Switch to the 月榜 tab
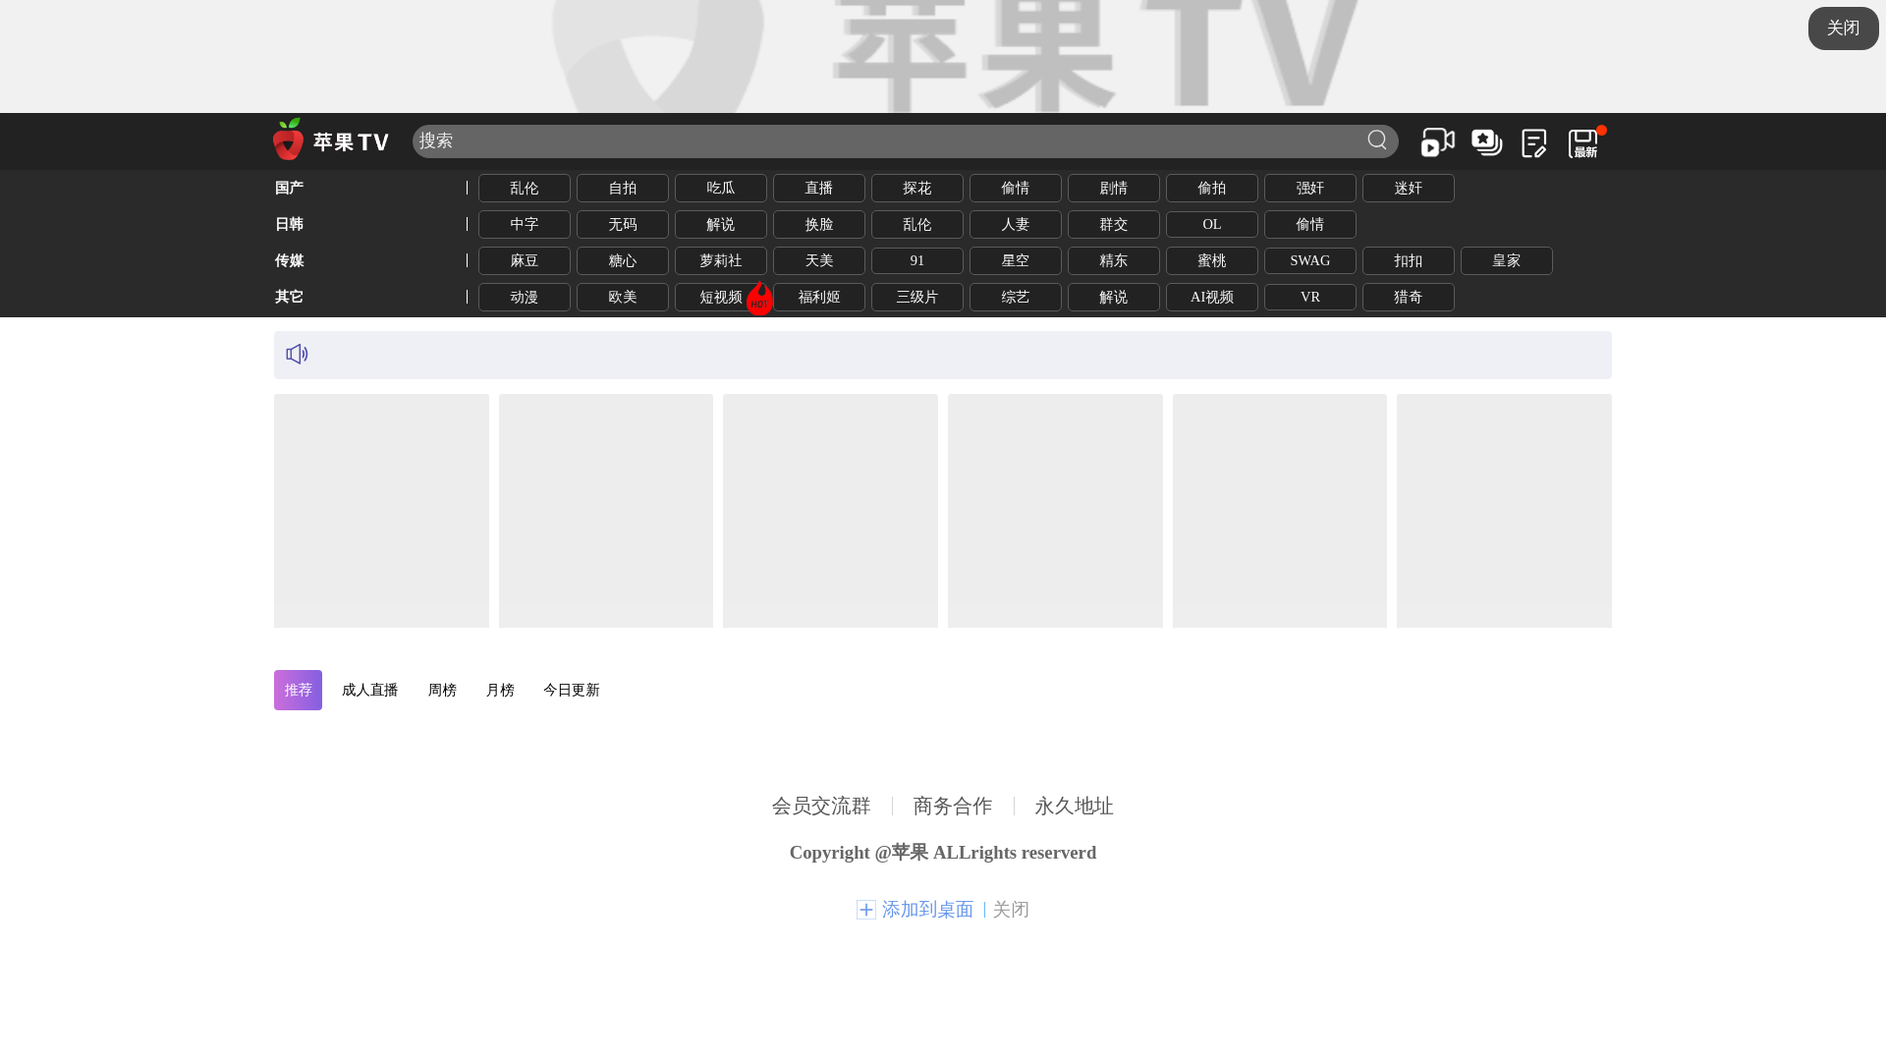 [x=500, y=691]
